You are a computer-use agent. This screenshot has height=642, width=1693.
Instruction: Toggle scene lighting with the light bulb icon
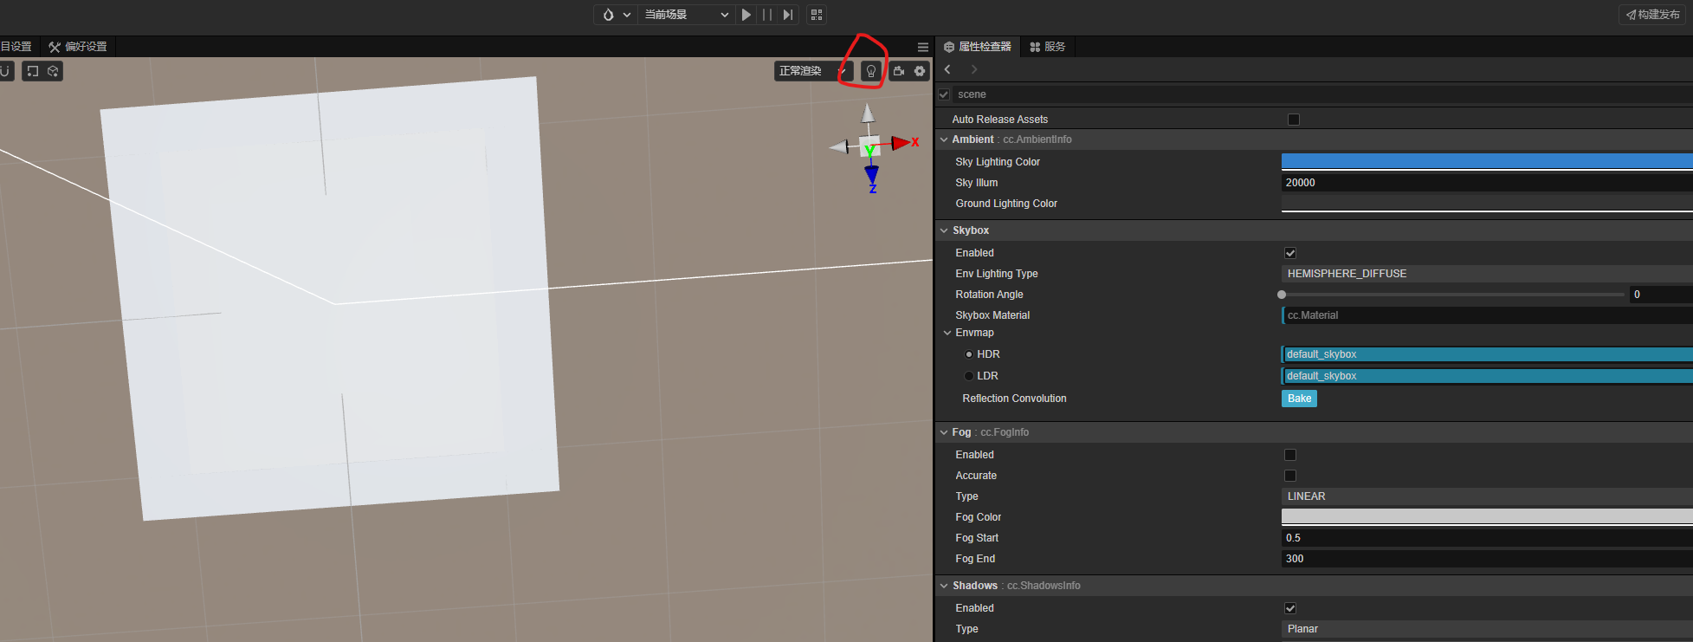coord(871,71)
